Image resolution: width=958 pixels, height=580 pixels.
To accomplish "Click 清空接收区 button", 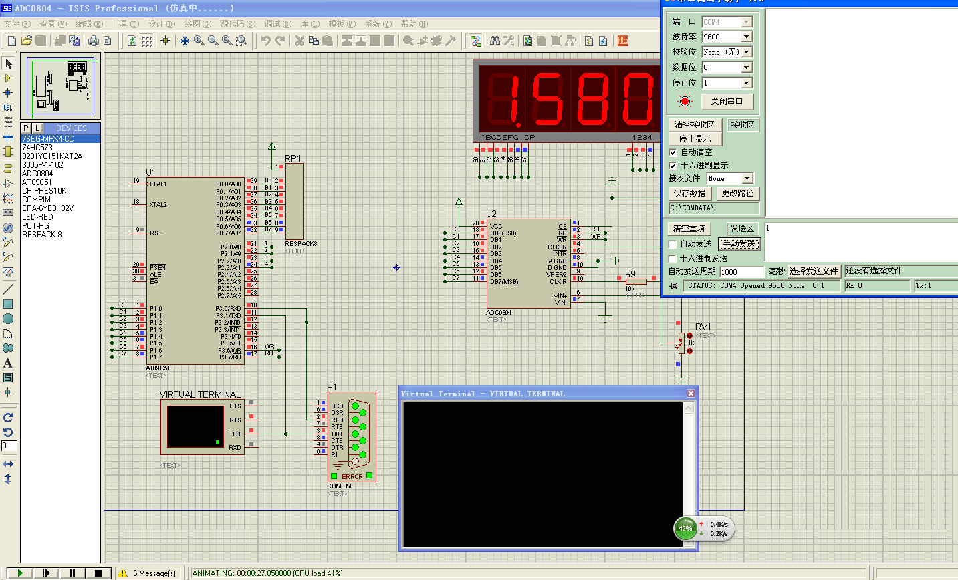I will click(695, 125).
